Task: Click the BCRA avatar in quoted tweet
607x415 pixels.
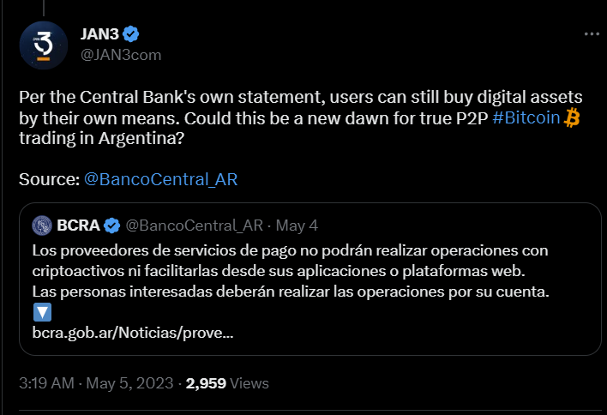Action: coord(43,226)
